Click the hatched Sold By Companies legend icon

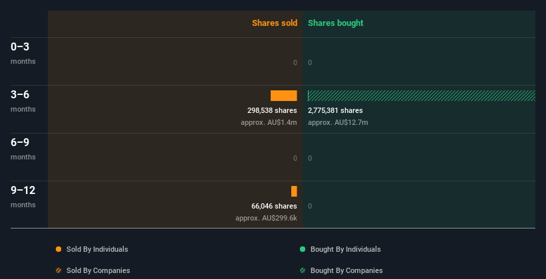59,270
